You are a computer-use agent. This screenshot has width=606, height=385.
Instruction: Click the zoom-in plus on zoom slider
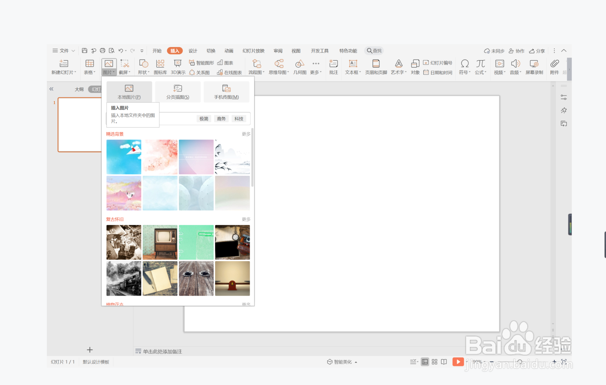554,362
